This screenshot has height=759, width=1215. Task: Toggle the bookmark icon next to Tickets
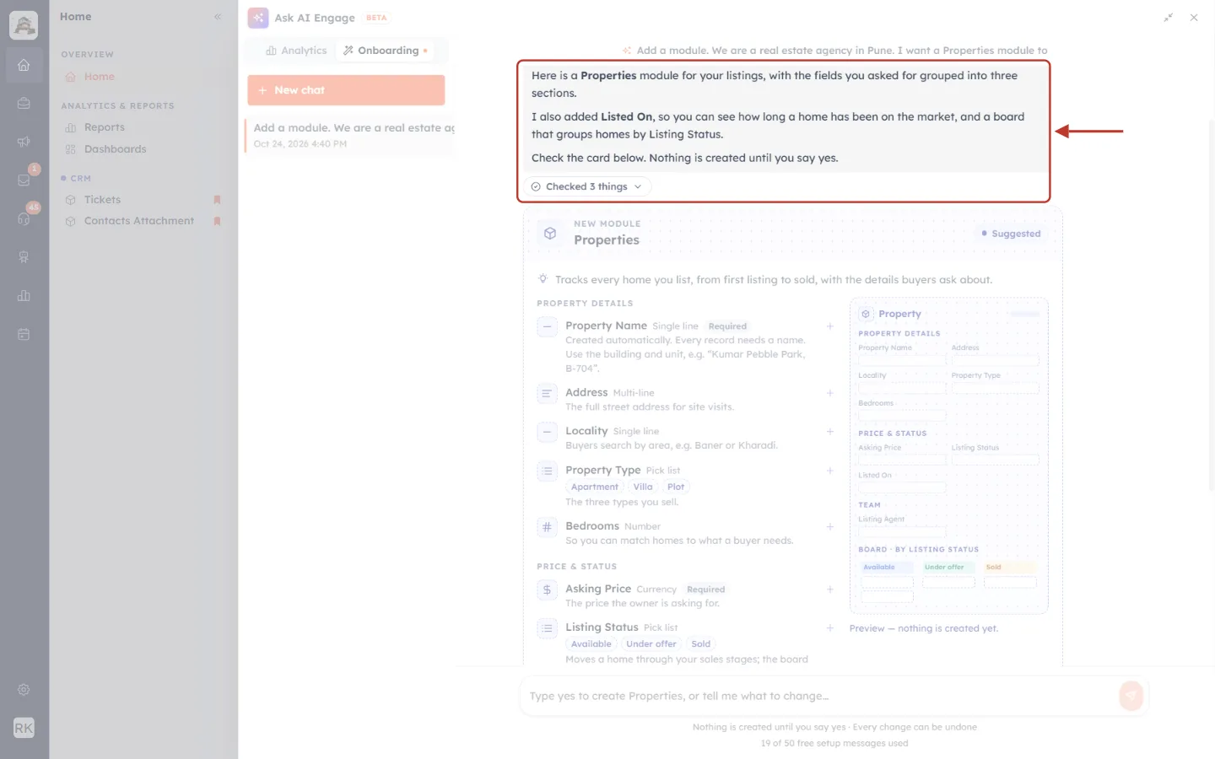coord(217,200)
